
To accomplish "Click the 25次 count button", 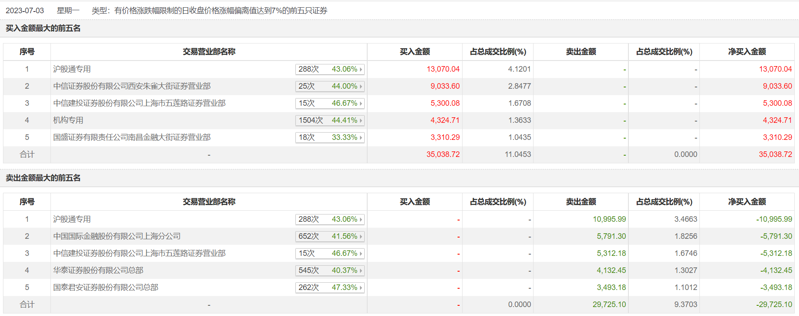I will coord(307,86).
